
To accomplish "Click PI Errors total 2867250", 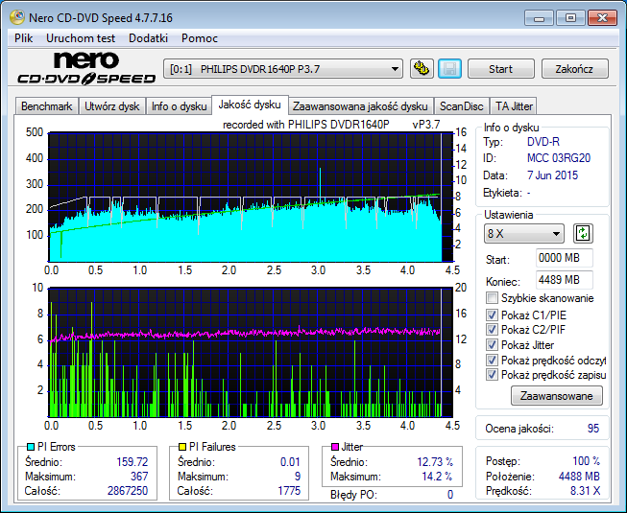I will point(128,491).
